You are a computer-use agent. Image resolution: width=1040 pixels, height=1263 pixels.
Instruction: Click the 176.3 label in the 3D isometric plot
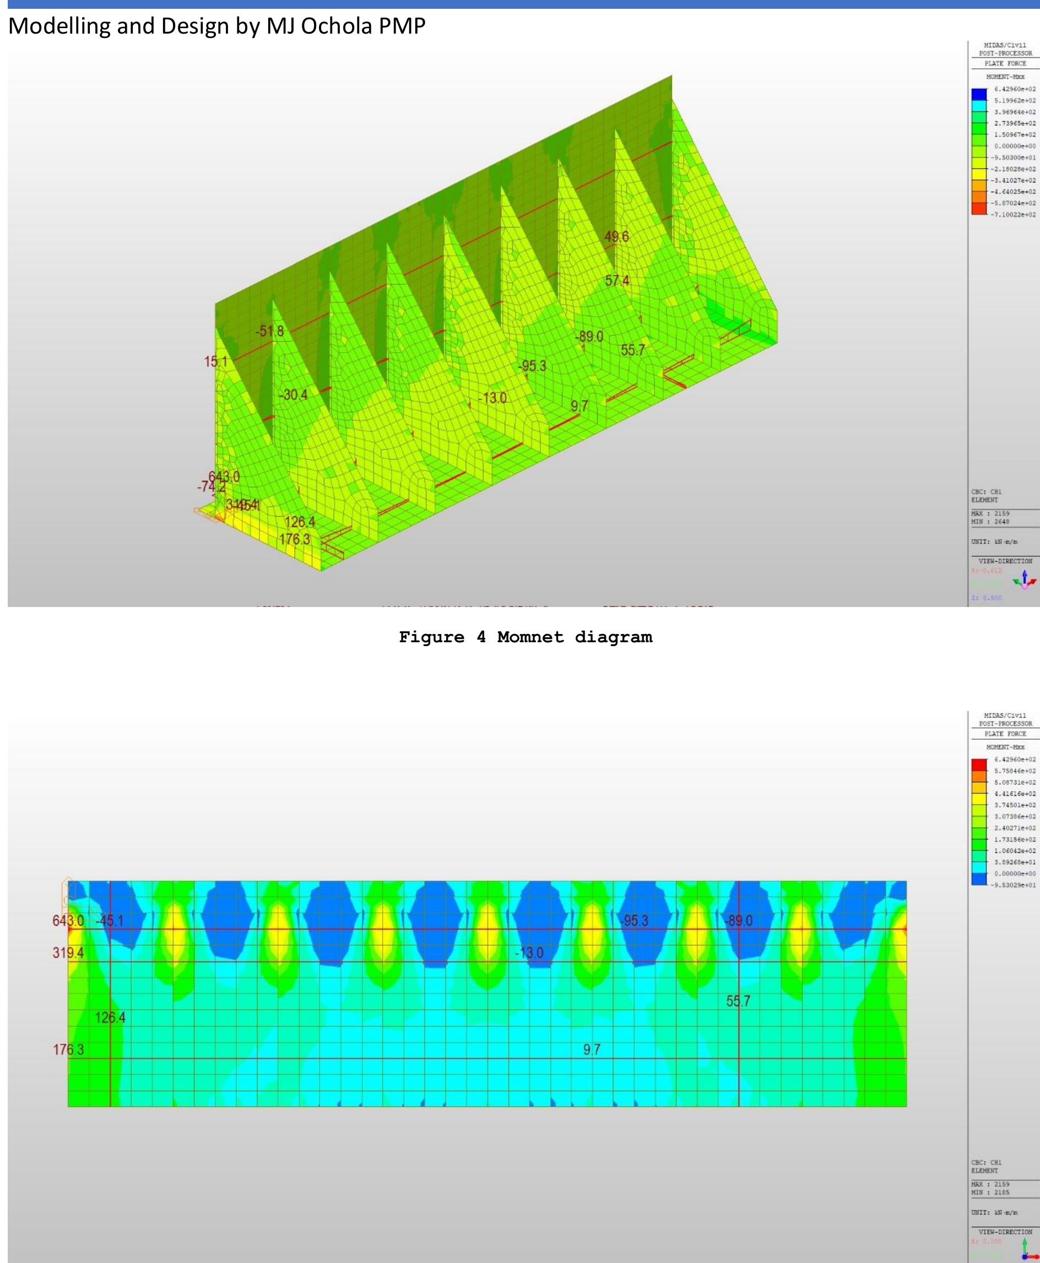295,539
